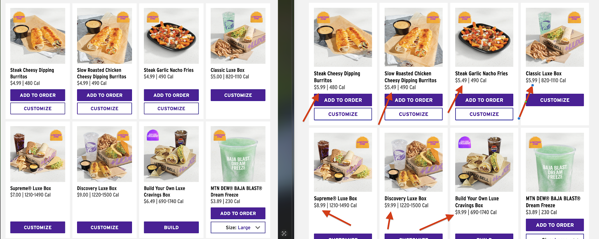
Task: Click the Limited Time badge on the $7.00 Supreme Luxe Box
Action: point(56,136)
